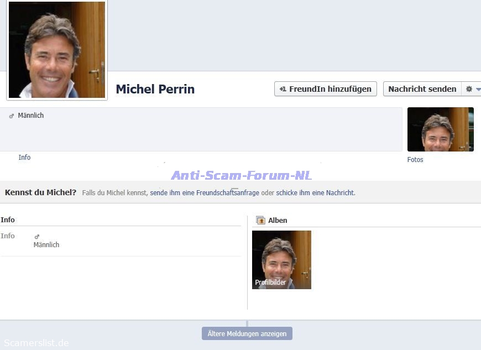481x350 pixels.
Task: Click the add-friend icon in FreundIn hinzufügen
Action: [x=283, y=89]
